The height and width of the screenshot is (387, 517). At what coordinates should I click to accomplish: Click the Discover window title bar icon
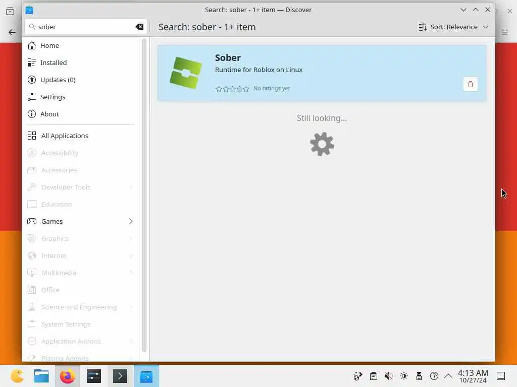(29, 10)
